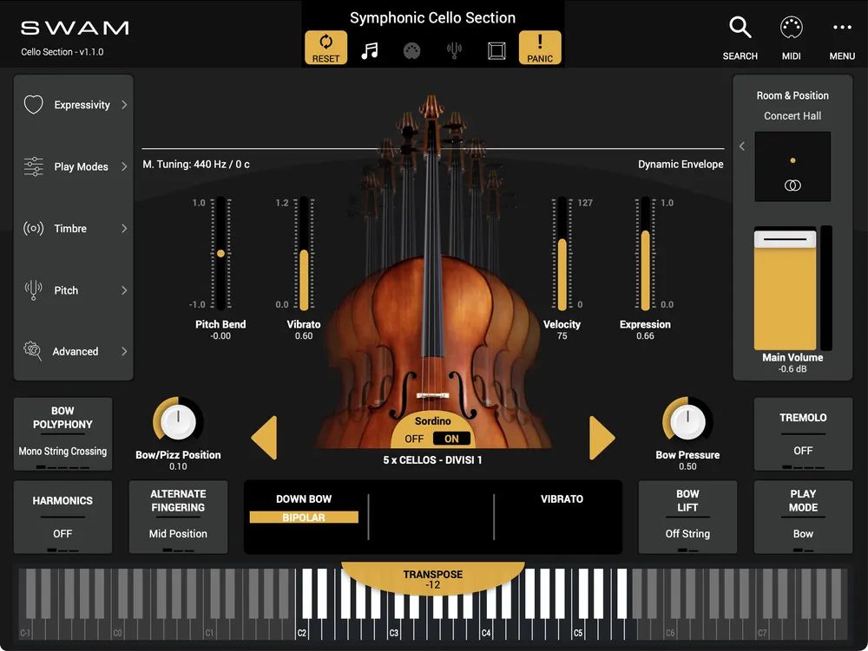Click the Main Volume fader handle

point(785,238)
